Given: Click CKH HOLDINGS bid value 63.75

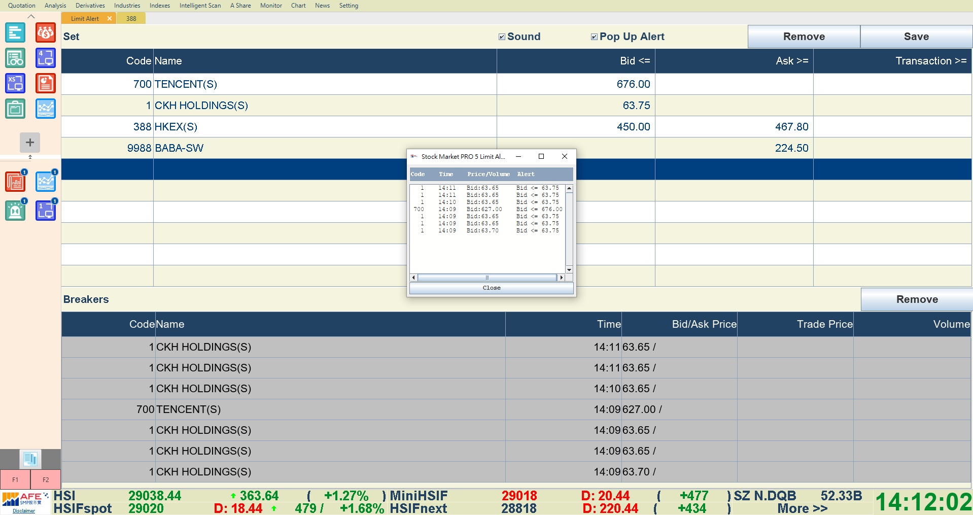Looking at the screenshot, I should tap(636, 106).
